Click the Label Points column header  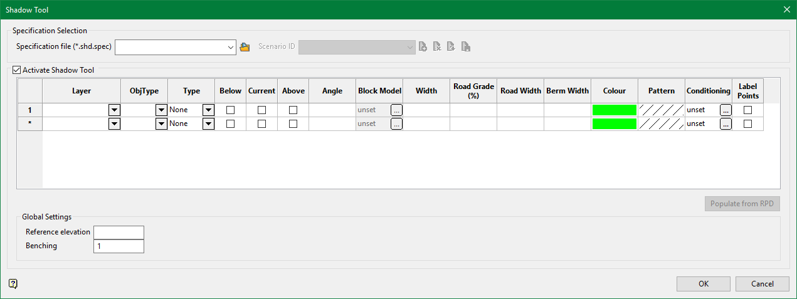click(x=747, y=91)
